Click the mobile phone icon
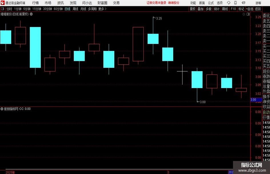This screenshot has height=174, width=270. pos(235,3)
